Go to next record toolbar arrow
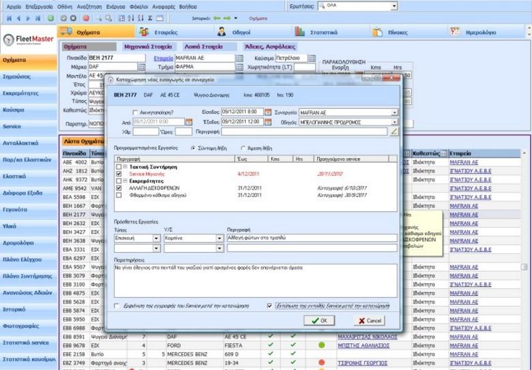Image resolution: width=532 pixels, height=370 pixels. click(28, 18)
